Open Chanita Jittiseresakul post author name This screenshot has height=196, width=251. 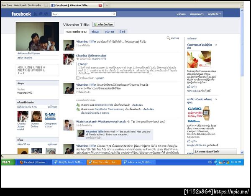tap(91, 56)
